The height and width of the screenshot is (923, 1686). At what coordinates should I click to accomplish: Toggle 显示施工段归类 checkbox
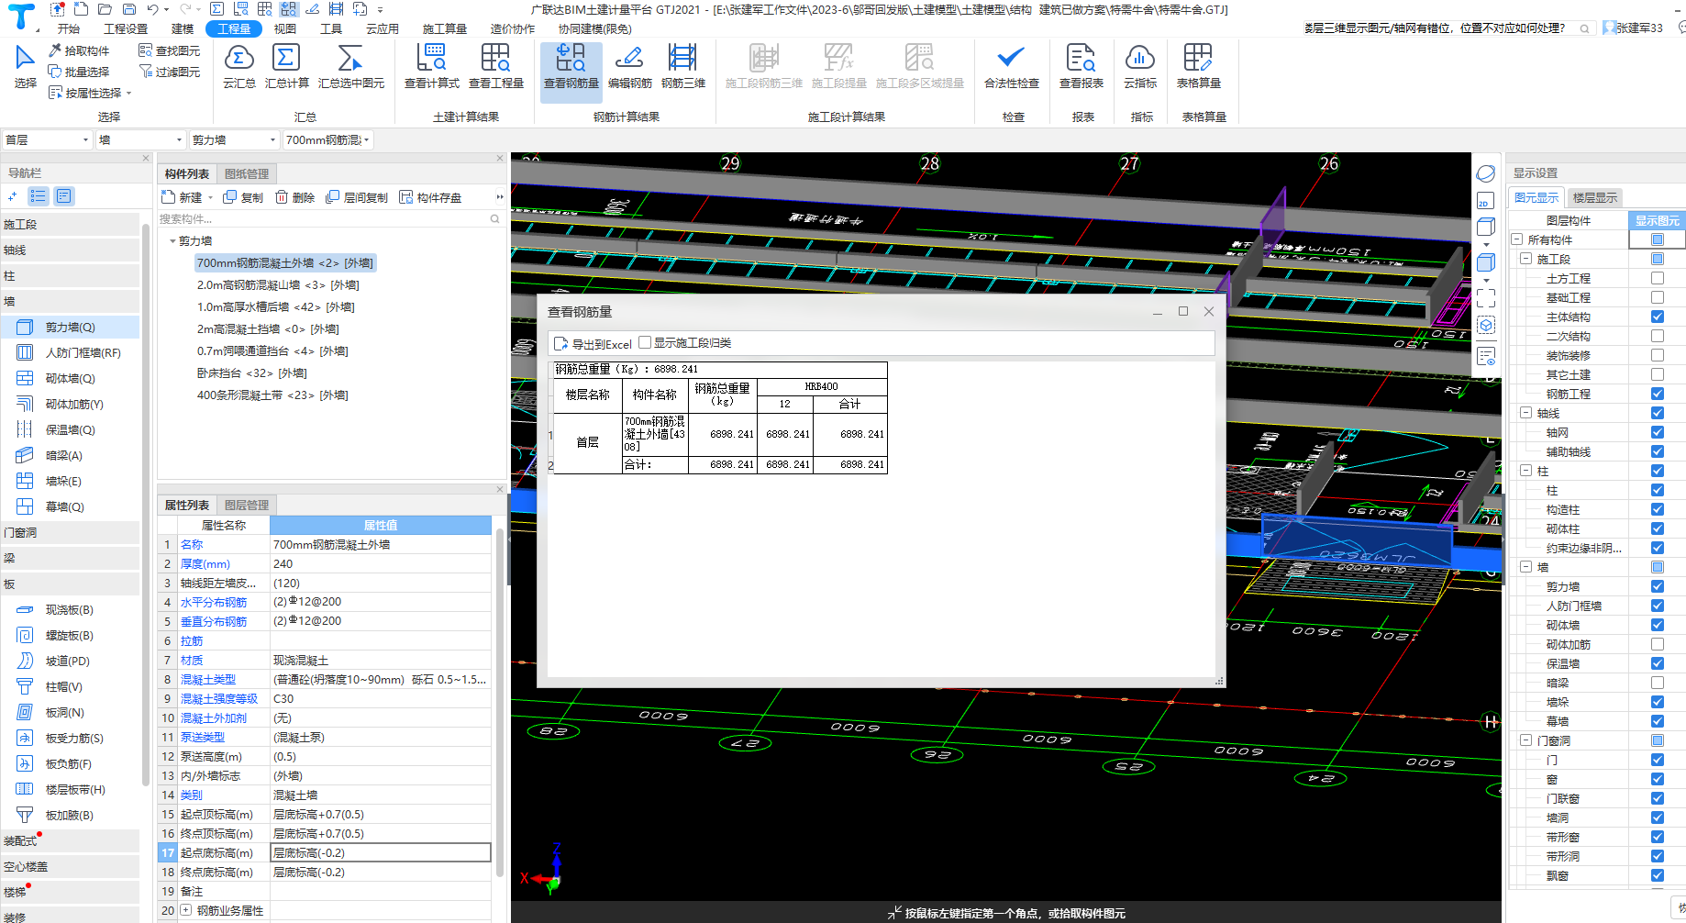click(x=645, y=342)
